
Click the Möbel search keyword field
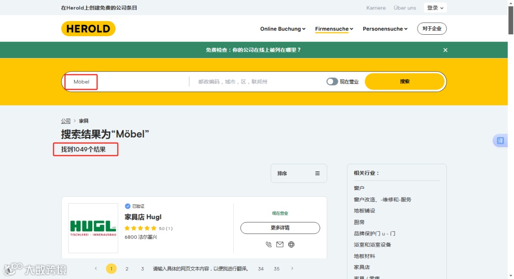tap(126, 81)
